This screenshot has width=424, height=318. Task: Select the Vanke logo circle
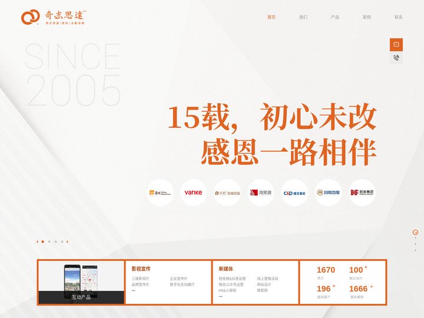point(193,193)
